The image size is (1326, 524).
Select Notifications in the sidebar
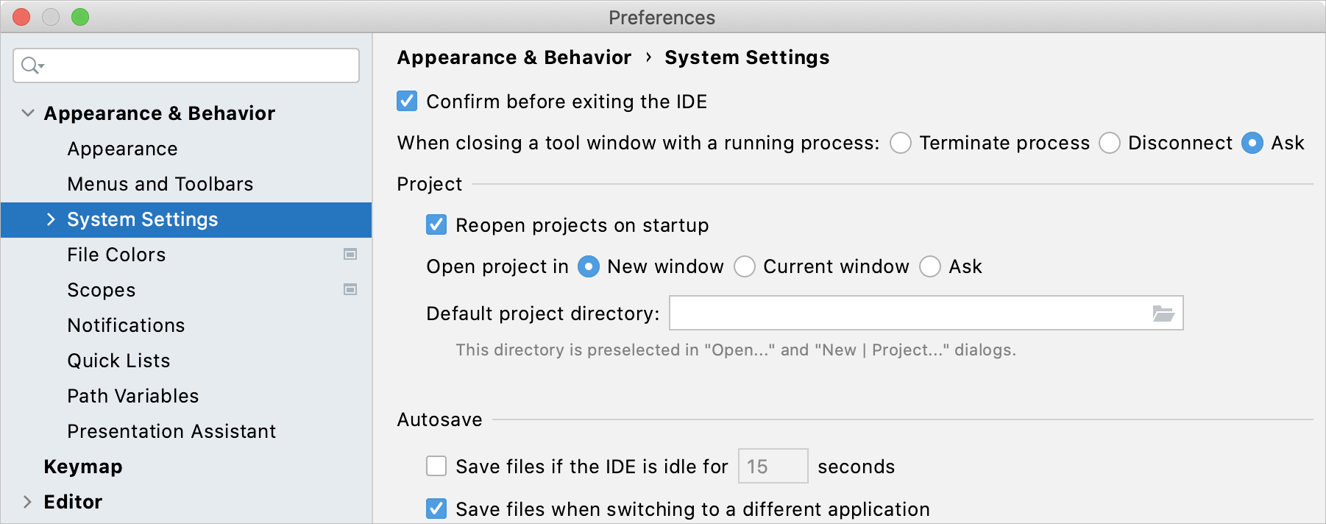click(x=126, y=325)
